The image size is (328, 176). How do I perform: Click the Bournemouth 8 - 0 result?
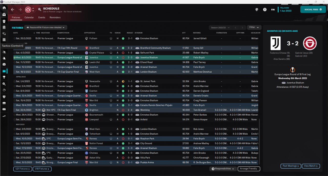coord(130,115)
